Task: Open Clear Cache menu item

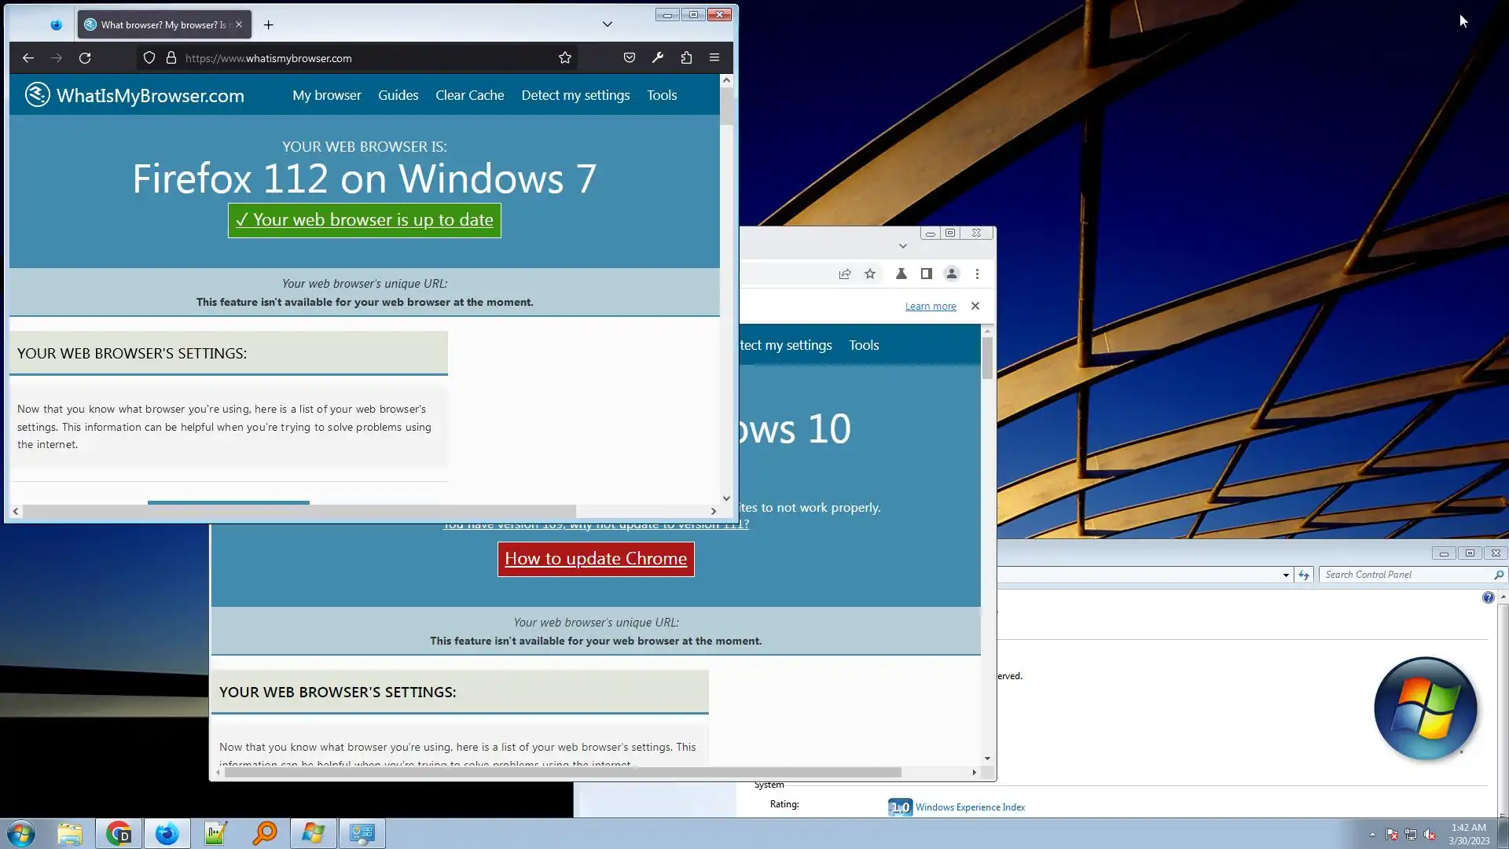Action: pos(469,95)
